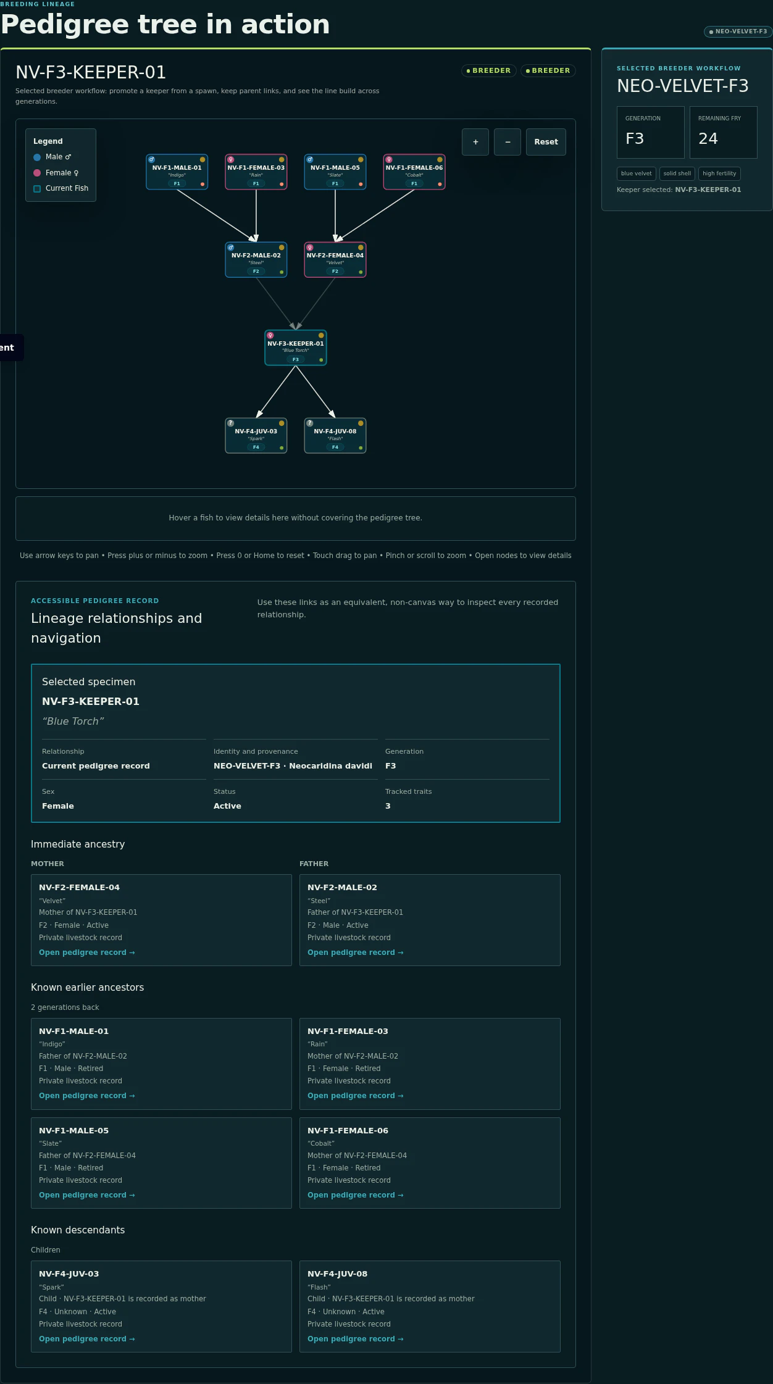This screenshot has width=773, height=1384.
Task: Click the Female legend color dot
Action: click(37, 173)
